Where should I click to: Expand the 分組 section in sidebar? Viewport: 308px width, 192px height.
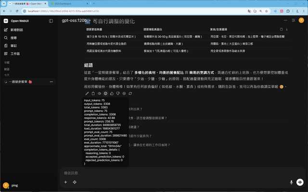coord(7,62)
